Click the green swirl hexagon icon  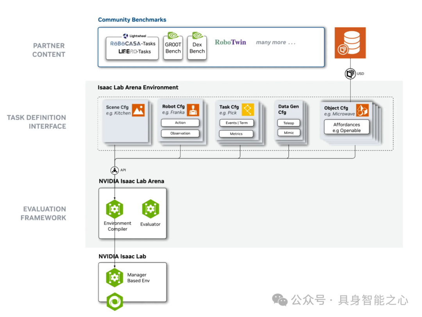coord(114,302)
